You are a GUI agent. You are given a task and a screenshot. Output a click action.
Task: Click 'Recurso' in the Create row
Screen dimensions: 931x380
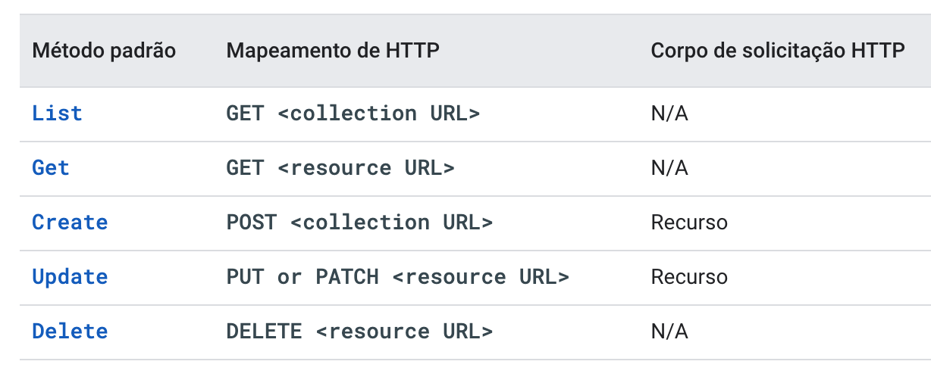(688, 223)
